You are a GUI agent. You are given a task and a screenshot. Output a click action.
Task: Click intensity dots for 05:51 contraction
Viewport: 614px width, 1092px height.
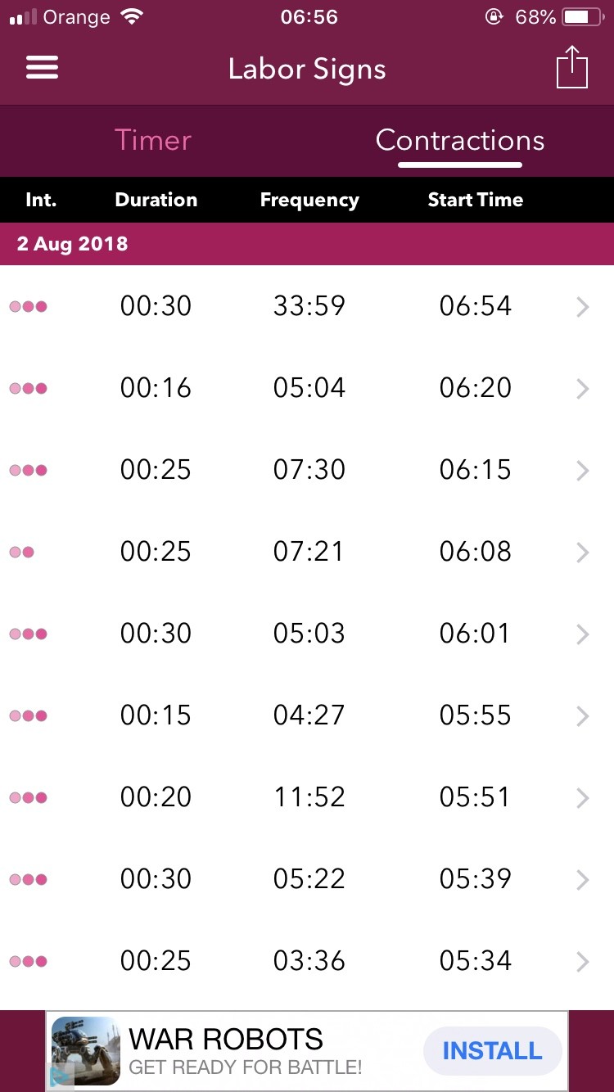coord(29,798)
